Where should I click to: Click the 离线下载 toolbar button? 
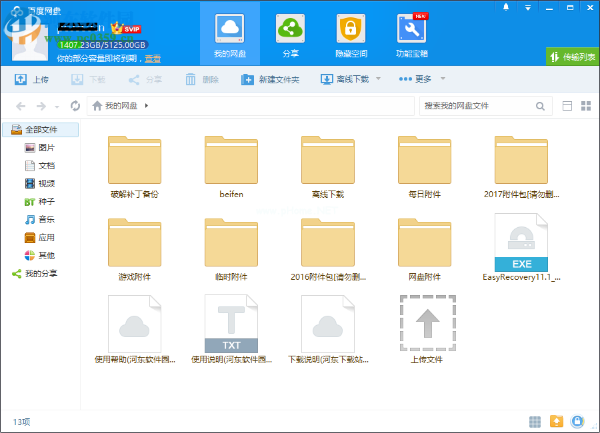pyautogui.click(x=345, y=79)
